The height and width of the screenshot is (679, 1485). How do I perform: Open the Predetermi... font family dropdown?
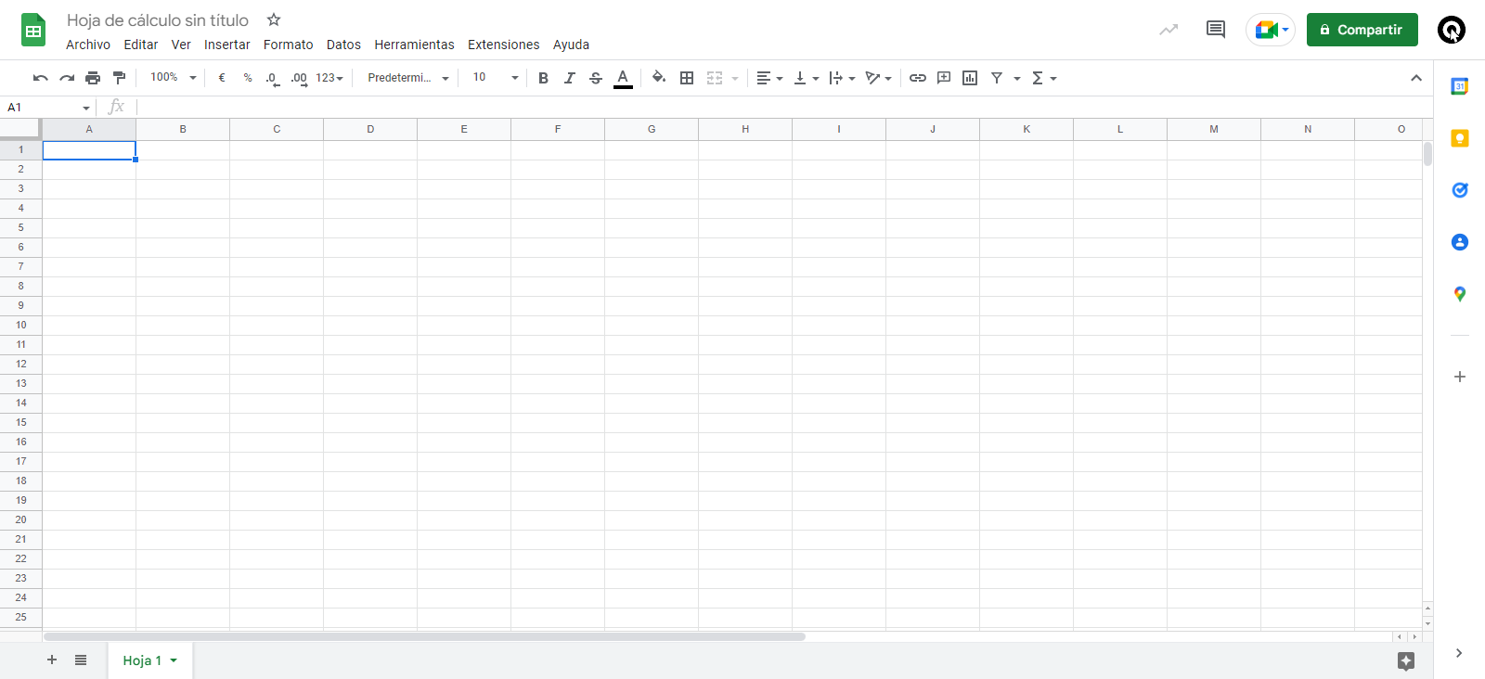coord(407,78)
